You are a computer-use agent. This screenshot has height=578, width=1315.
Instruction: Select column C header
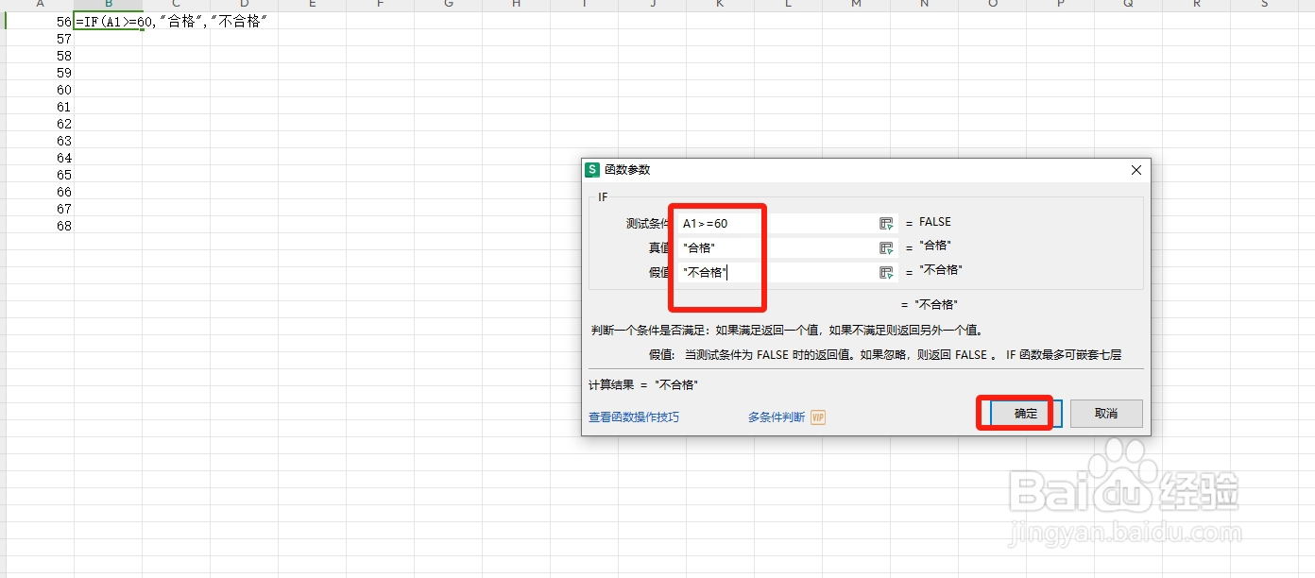[177, 6]
